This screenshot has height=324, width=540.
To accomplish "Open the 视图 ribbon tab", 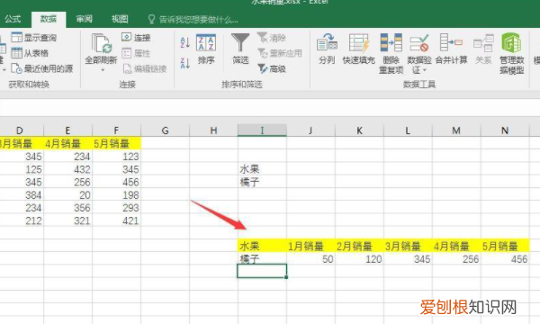I will pyautogui.click(x=120, y=19).
